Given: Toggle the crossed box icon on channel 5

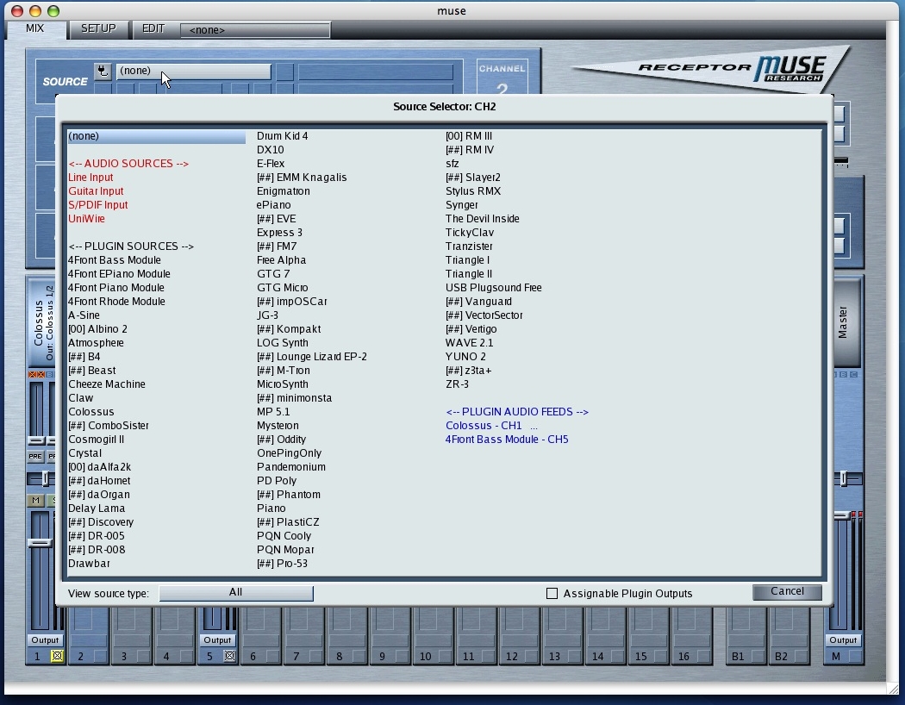Looking at the screenshot, I should point(229,656).
